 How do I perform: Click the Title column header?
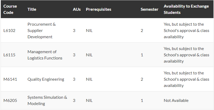tap(32, 9)
